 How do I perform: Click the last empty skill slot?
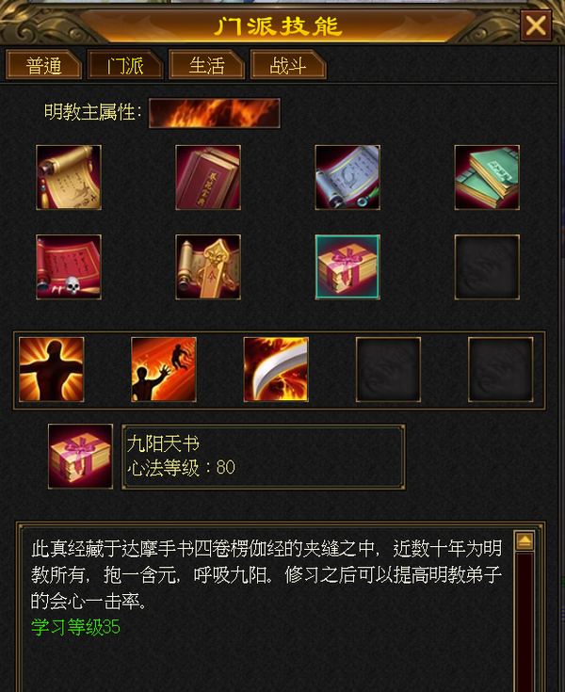tap(501, 369)
